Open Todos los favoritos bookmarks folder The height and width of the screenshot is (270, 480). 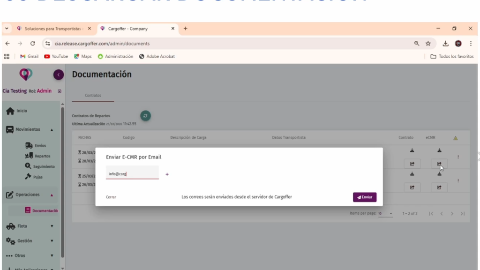pos(452,56)
